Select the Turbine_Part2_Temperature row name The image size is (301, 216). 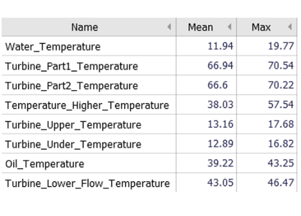tap(72, 86)
